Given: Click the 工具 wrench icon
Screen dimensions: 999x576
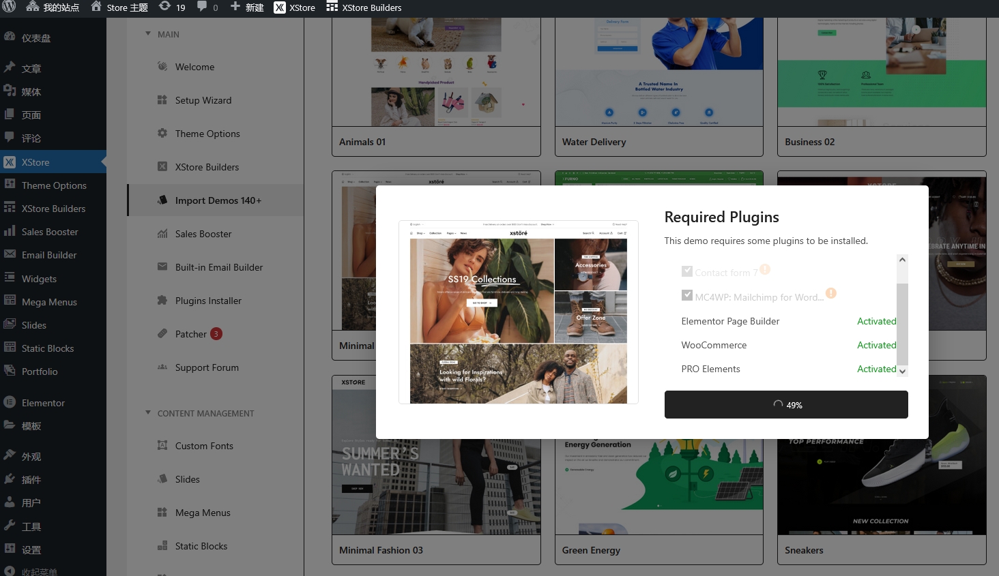Looking at the screenshot, I should [x=10, y=526].
